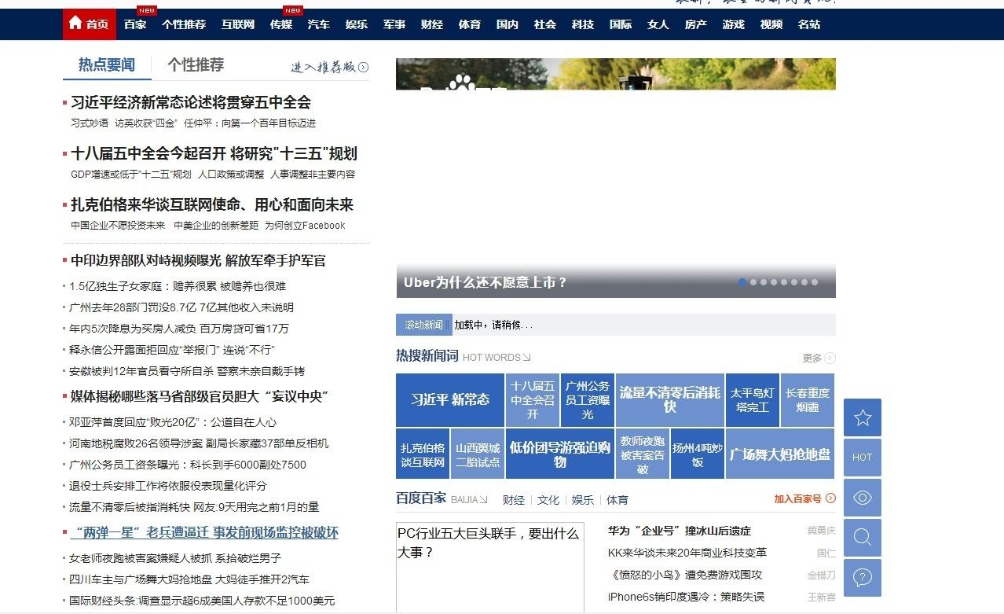Go to the 汽车 section
The image size is (1004, 614).
pyautogui.click(x=319, y=24)
